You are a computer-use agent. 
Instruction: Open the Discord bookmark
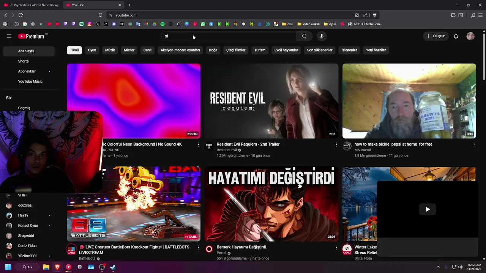point(114,24)
